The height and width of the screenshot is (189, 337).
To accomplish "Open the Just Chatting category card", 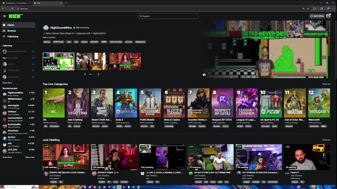I will click(x=78, y=103).
